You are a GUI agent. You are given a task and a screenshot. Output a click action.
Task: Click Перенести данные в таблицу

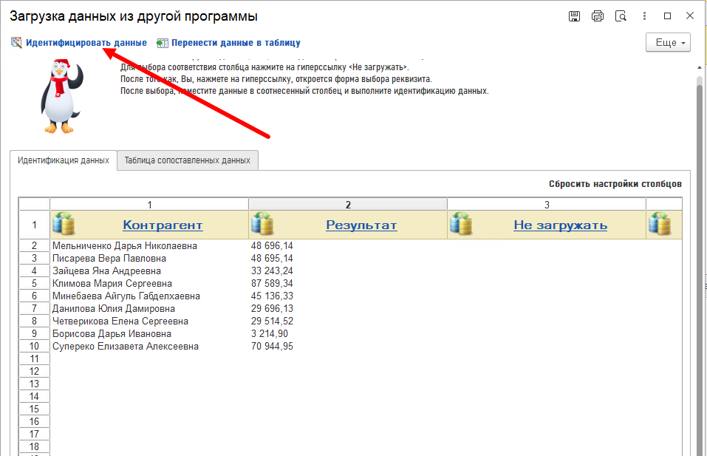(x=236, y=43)
